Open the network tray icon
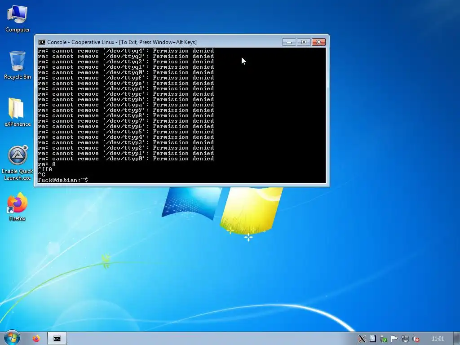The image size is (460, 345). click(x=405, y=339)
